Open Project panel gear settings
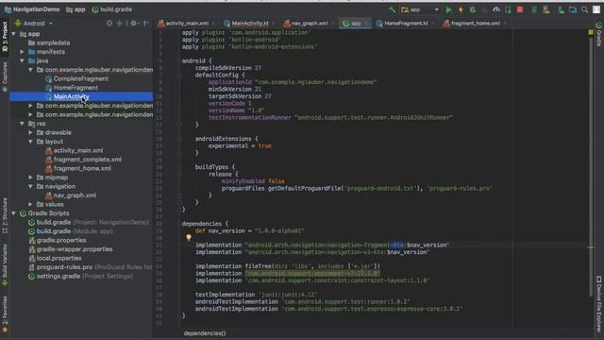This screenshot has height=340, width=604. pyautogui.click(x=134, y=24)
